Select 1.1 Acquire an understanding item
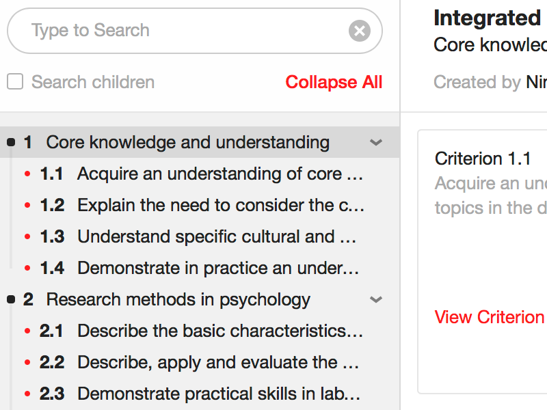547x410 pixels. pyautogui.click(x=219, y=174)
